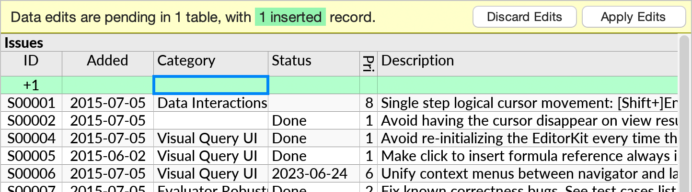This screenshot has width=692, height=192.
Task: Click the empty Category cell of S00002
Action: (211, 121)
